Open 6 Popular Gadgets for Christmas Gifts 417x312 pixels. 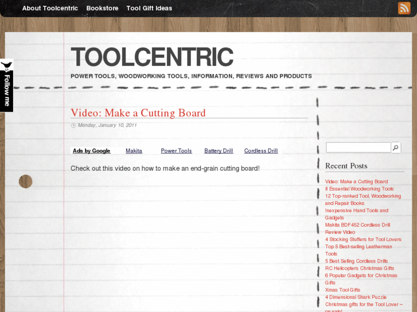click(x=361, y=279)
